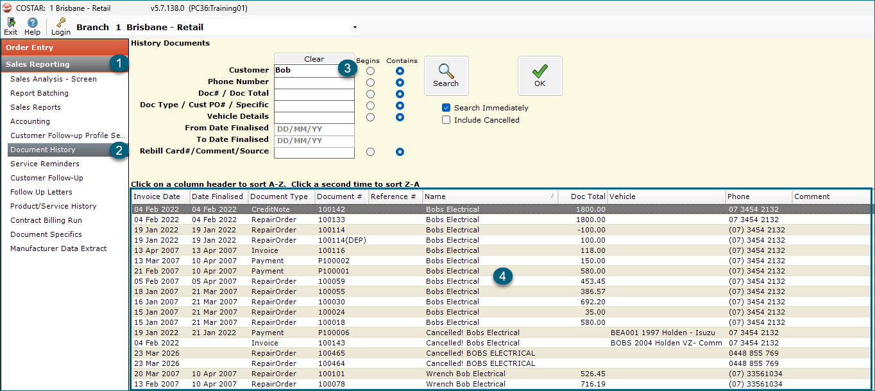The image size is (875, 391).
Task: Sort by Comment column header
Action: 831,196
